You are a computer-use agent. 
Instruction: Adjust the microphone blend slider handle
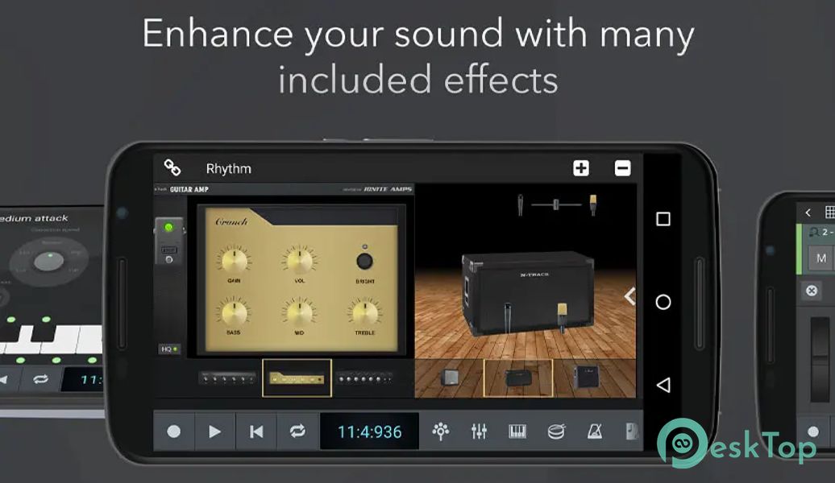click(556, 204)
